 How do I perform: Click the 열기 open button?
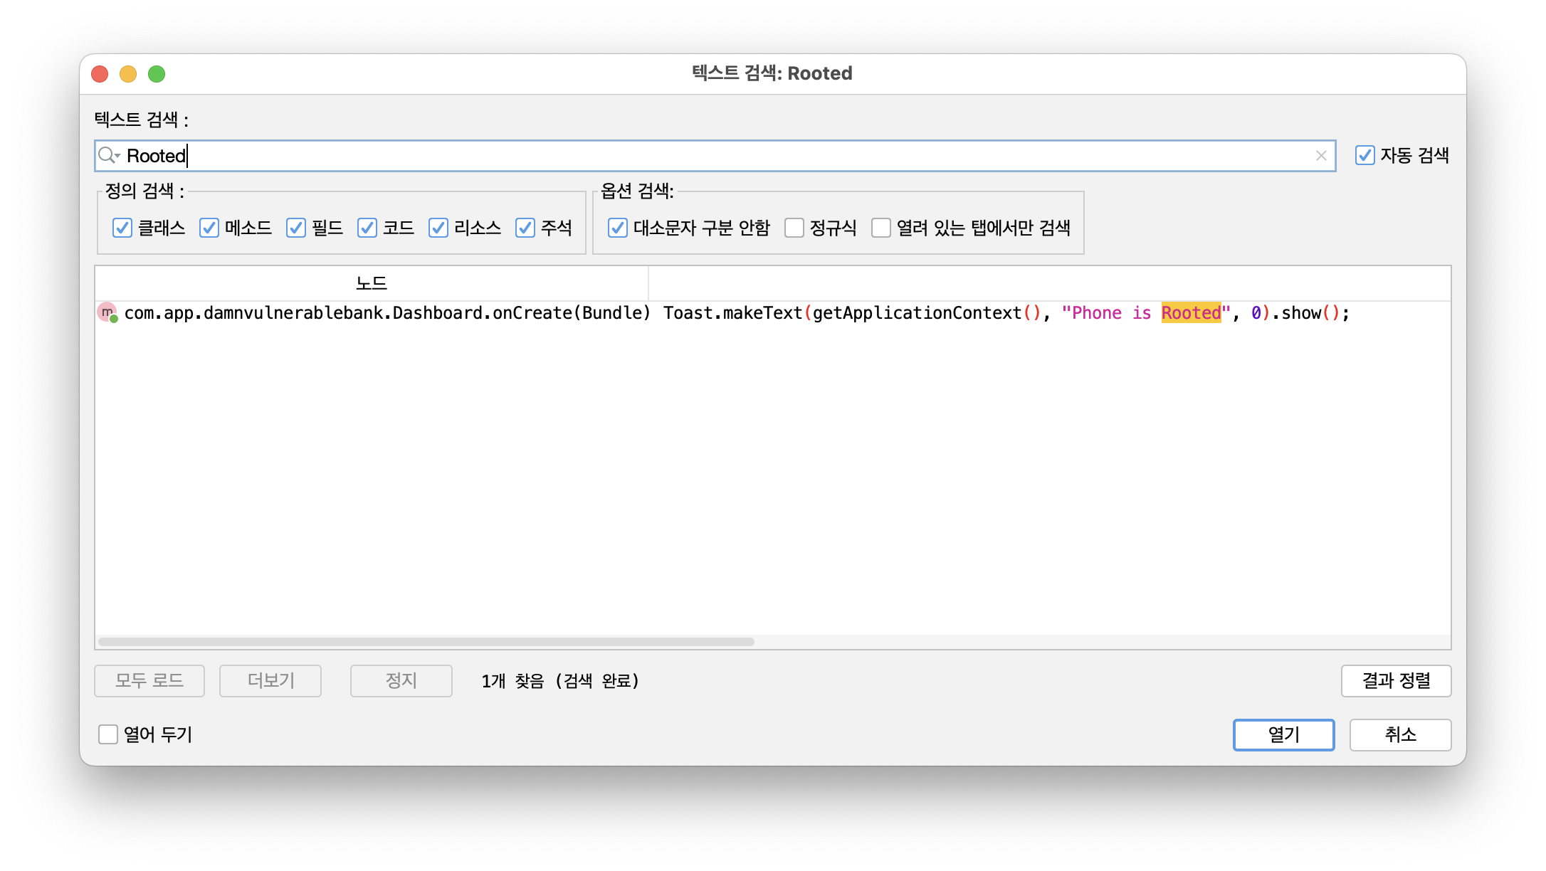click(1283, 734)
